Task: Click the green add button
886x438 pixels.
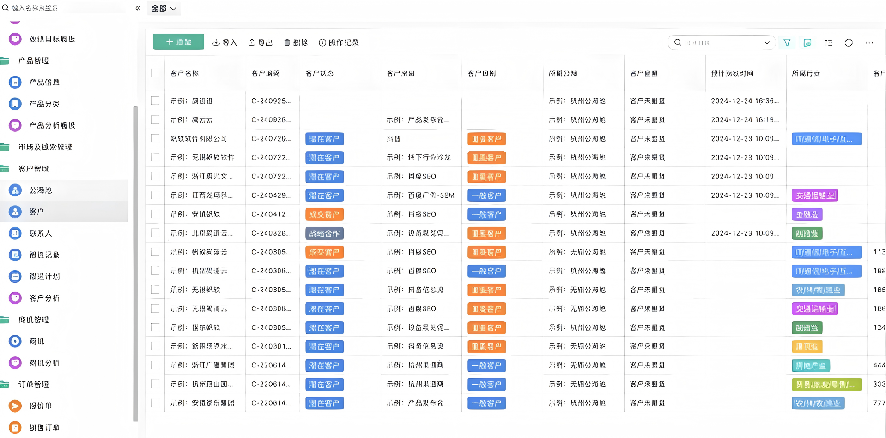Action: (x=178, y=41)
